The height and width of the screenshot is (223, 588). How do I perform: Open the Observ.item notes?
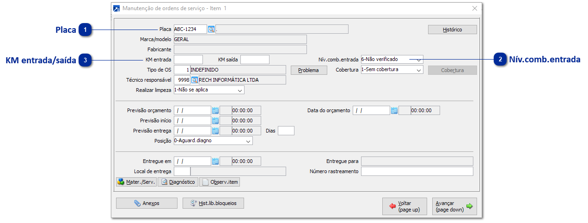click(220, 182)
